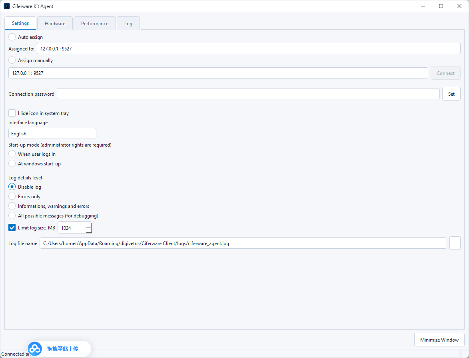Click the log file browse button
Viewport: 469px width, 358px height.
455,243
